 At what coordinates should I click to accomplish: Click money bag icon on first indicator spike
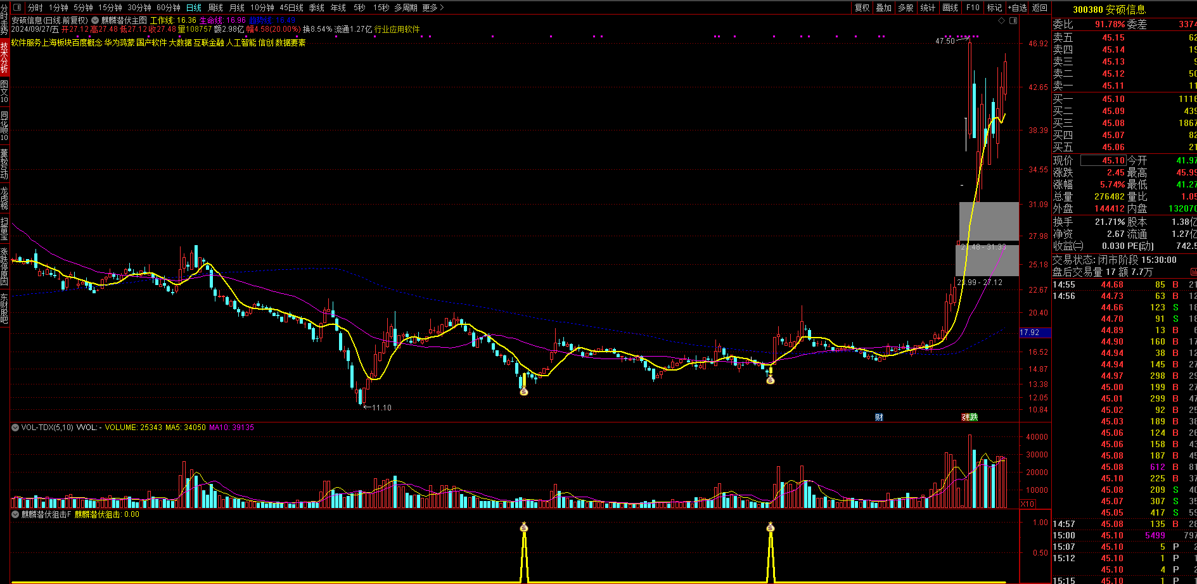[523, 527]
